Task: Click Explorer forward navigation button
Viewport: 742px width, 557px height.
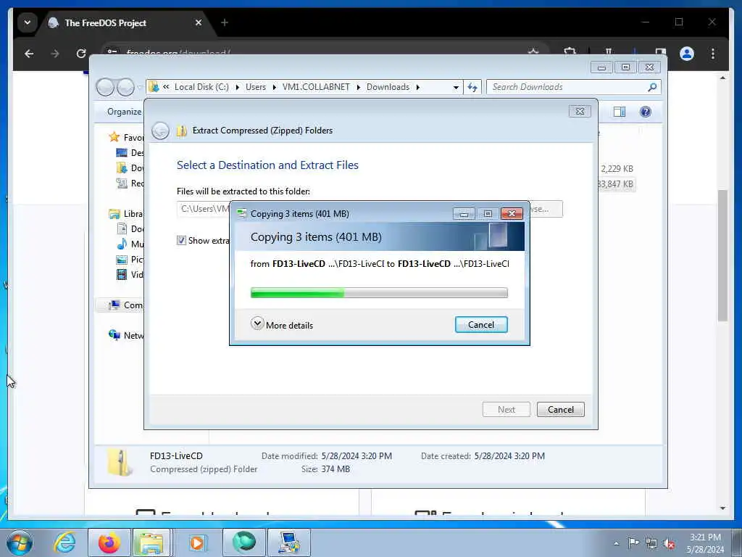Action: (125, 87)
